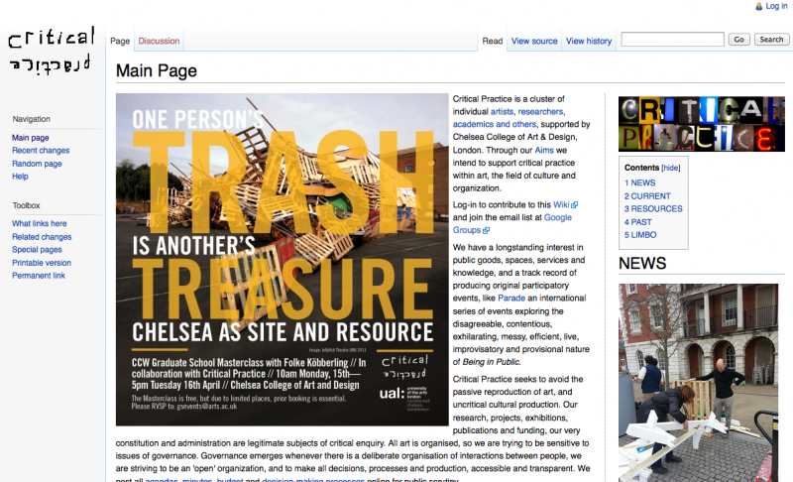Screen dimensions: 793x482
Task: Open the Wiki external link
Action: 561,205
